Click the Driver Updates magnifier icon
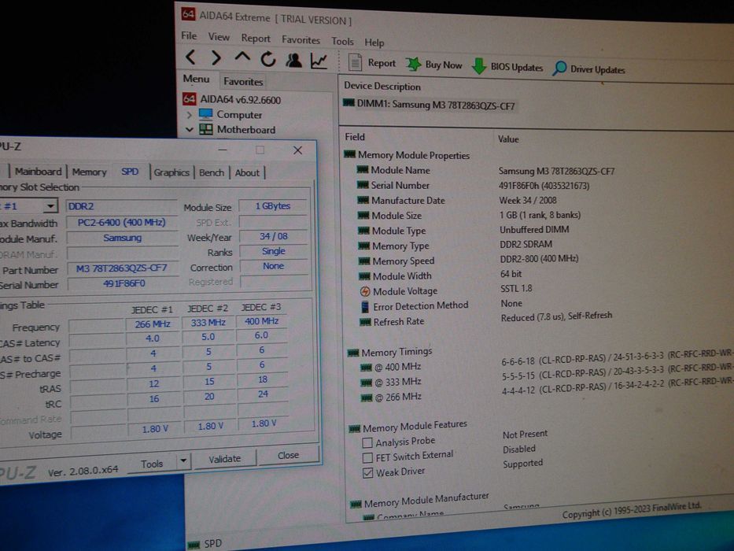This screenshot has height=551, width=734. pos(559,68)
